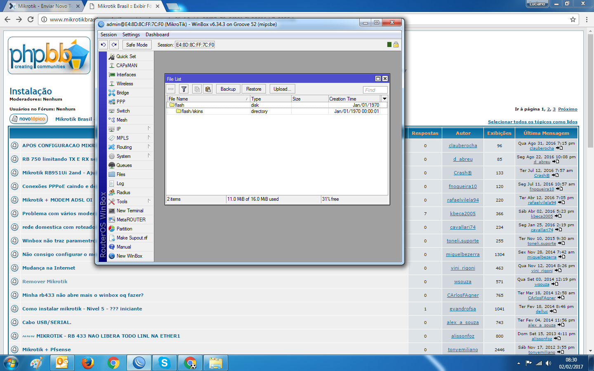Click the Backup button in File List
The height and width of the screenshot is (371, 594).
coord(228,89)
